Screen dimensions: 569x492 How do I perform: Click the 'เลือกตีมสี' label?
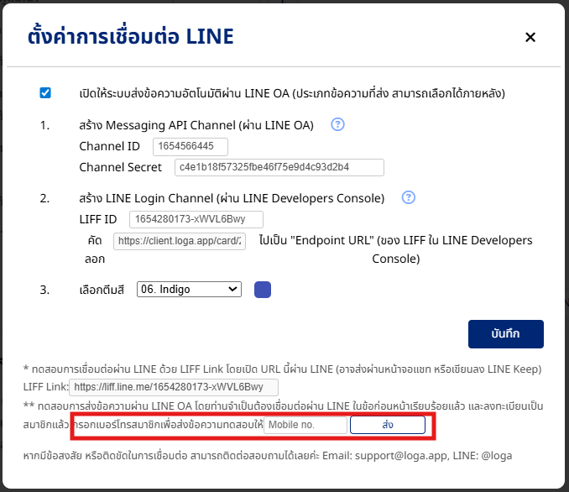click(x=102, y=290)
